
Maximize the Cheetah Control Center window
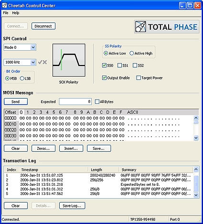click(190, 5)
